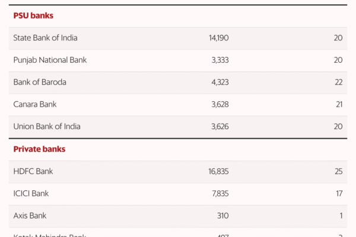
Task: Click the 4,323 value
Action: coord(220,82)
